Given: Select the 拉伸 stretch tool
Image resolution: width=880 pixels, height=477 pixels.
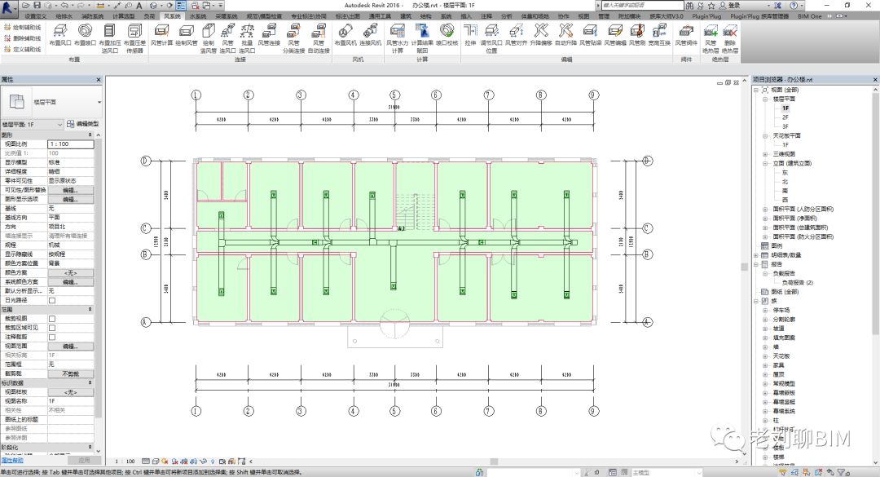Looking at the screenshot, I should pos(470,34).
